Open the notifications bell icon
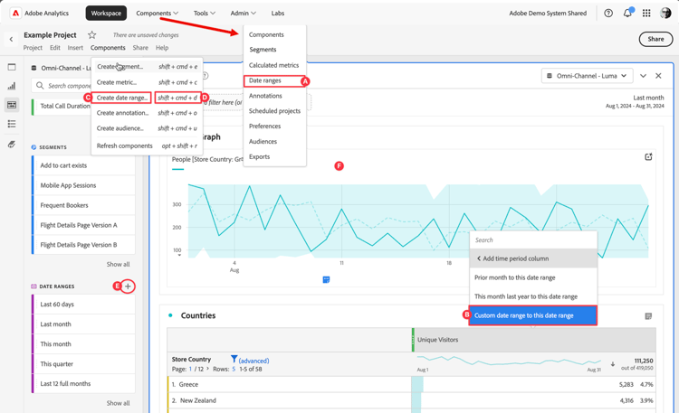679x413 pixels. tap(627, 13)
